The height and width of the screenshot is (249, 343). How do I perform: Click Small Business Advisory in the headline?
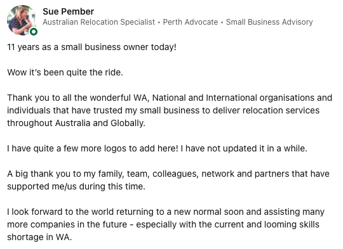coord(269,22)
